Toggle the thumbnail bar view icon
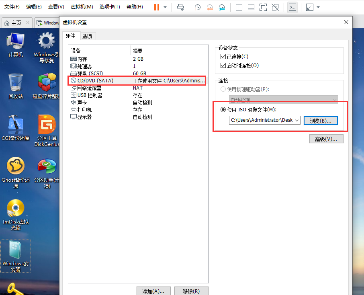Viewport: 364px width, 295px height. (251, 7)
